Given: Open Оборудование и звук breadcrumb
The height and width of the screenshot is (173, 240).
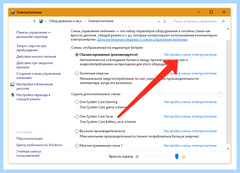Looking at the screenshot, I should tap(65, 21).
